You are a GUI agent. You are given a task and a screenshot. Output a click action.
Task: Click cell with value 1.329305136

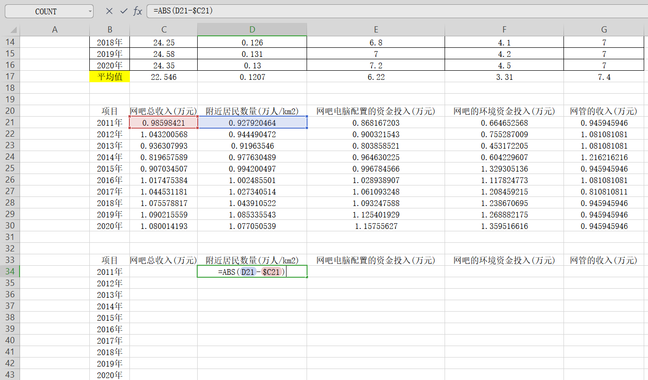point(504,168)
